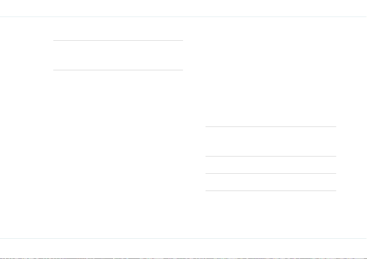Screen dimensions: 367x259
Task: Click the first gray divider in left column
Action: tap(118, 40)
